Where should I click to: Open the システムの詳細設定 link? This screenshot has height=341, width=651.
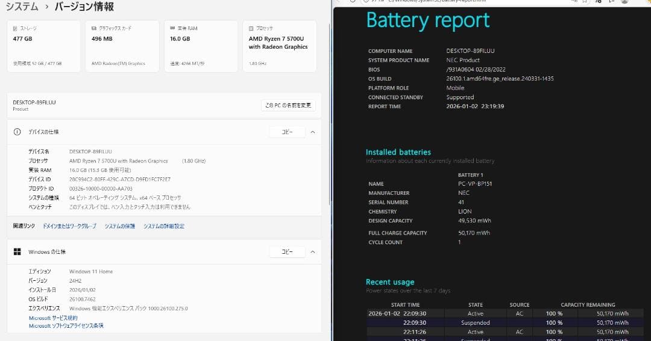tap(164, 226)
